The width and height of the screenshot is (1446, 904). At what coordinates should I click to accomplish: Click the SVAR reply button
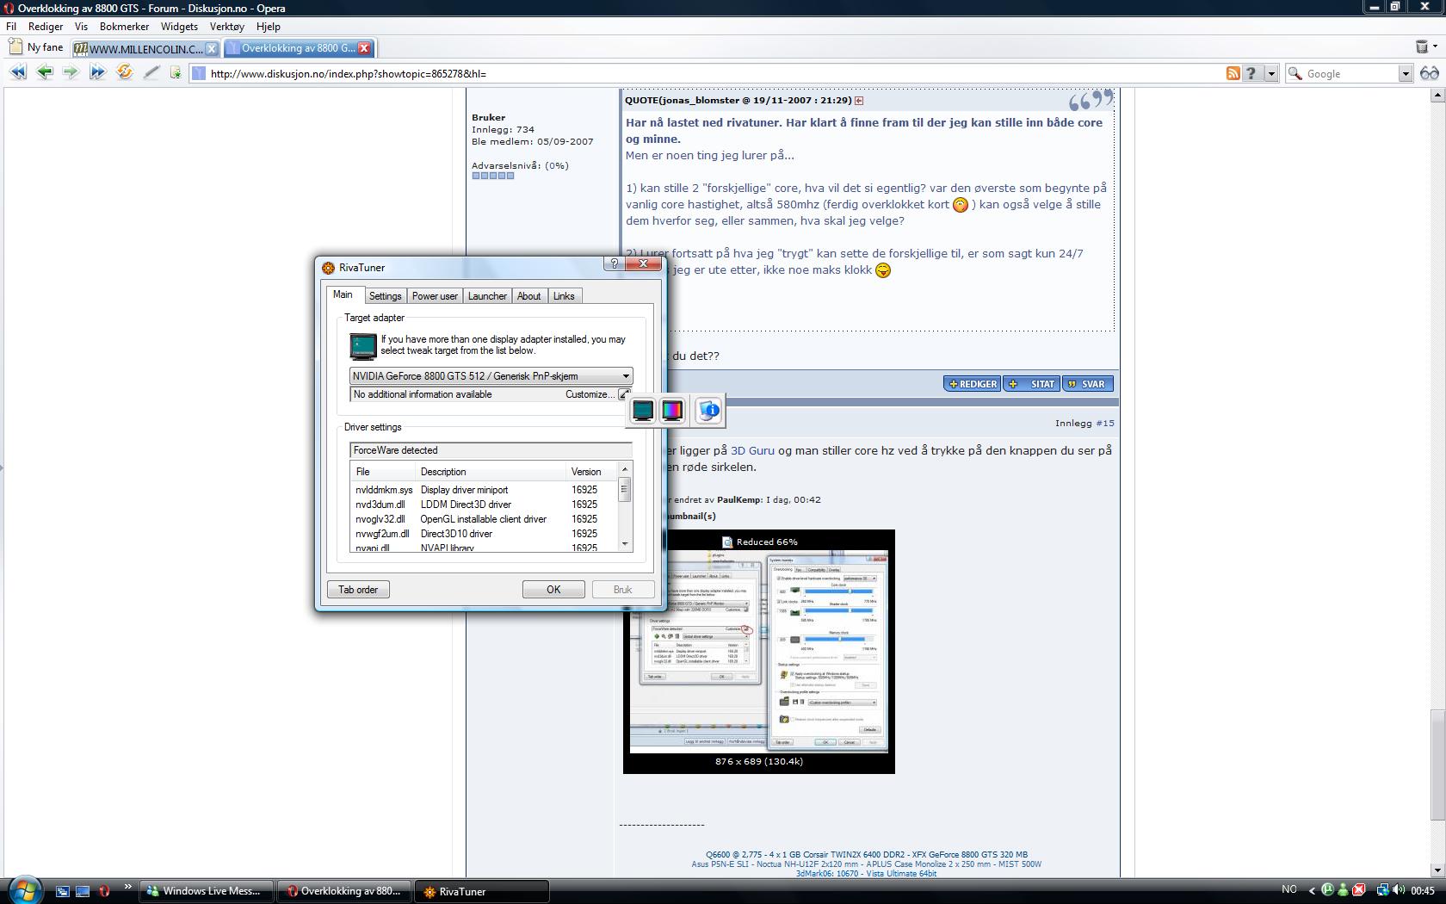(1087, 384)
